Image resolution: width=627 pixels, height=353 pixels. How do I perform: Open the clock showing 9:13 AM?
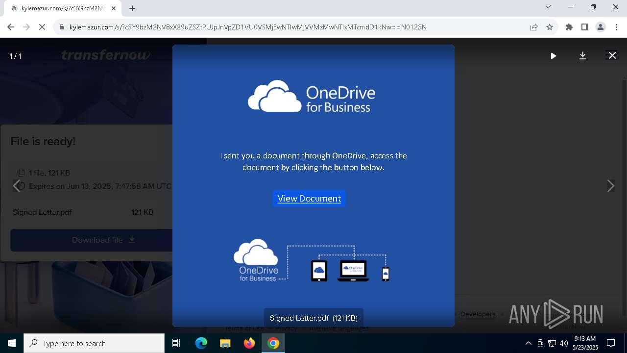[585, 343]
